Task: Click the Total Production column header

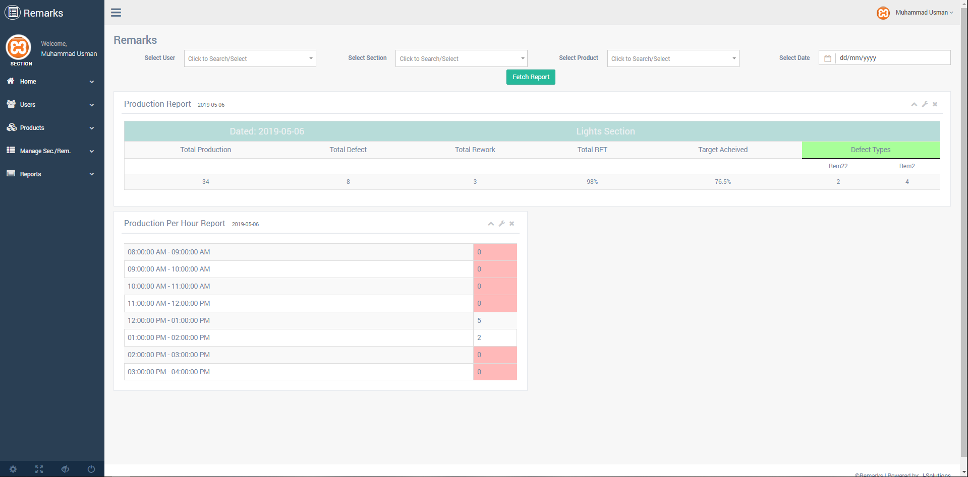Action: coord(206,150)
